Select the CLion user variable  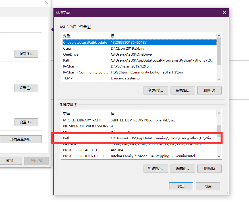tap(136, 49)
